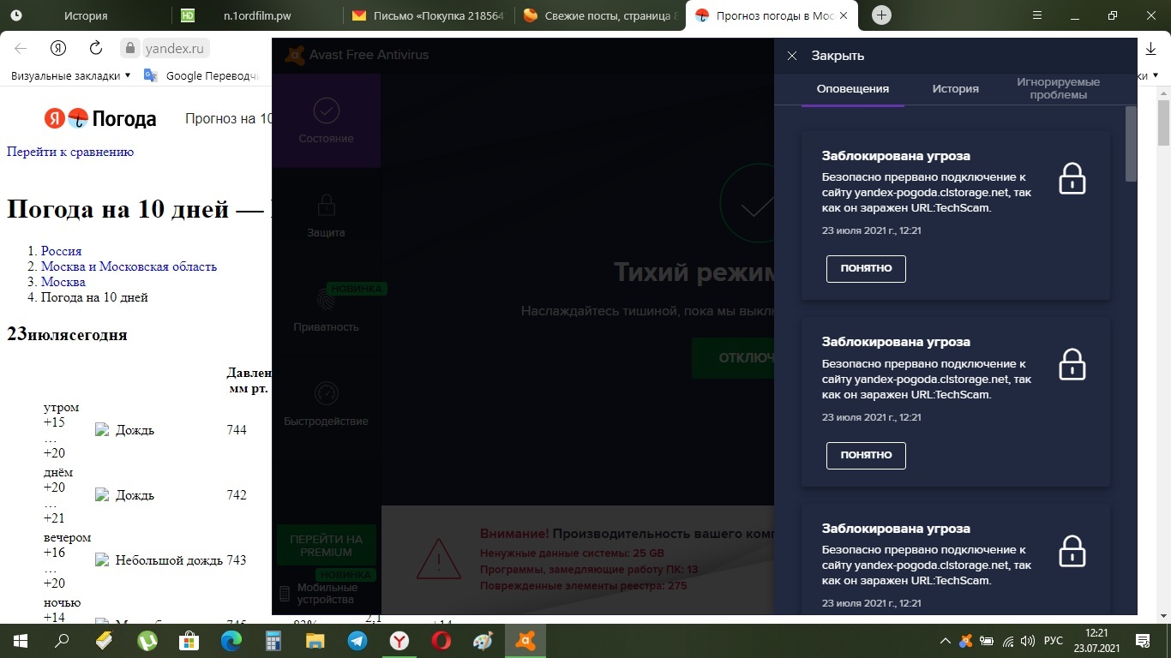Open the История tab in Avast notifications
Viewport: 1171px width, 658px height.
pyautogui.click(x=956, y=88)
